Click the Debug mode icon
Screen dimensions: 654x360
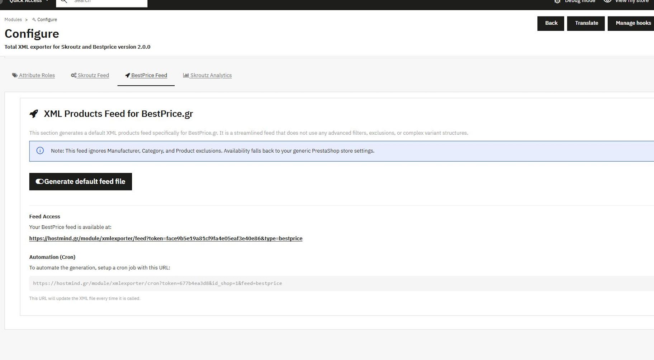[x=557, y=1]
